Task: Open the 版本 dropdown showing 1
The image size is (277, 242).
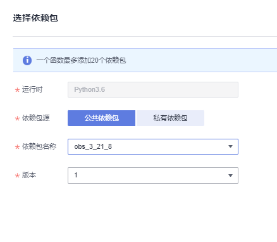Action: [x=153, y=175]
